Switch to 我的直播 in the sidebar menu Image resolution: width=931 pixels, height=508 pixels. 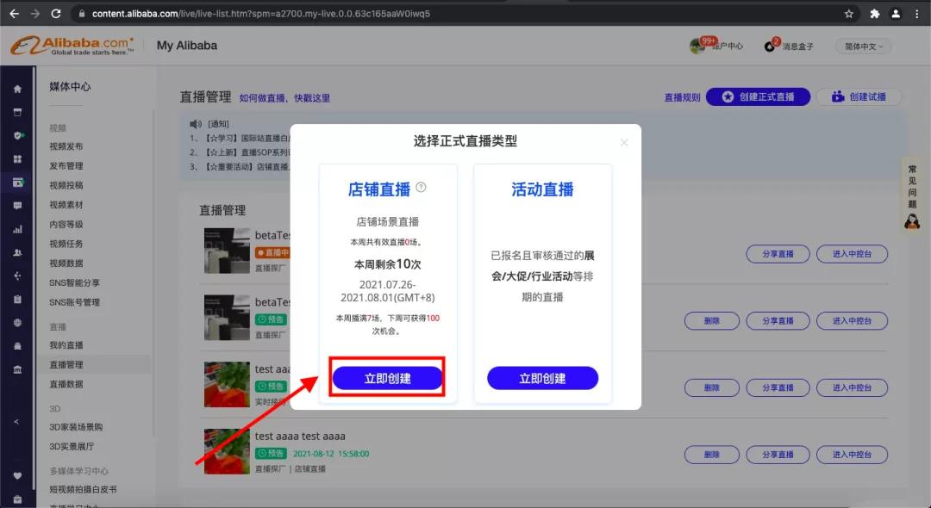click(76, 343)
